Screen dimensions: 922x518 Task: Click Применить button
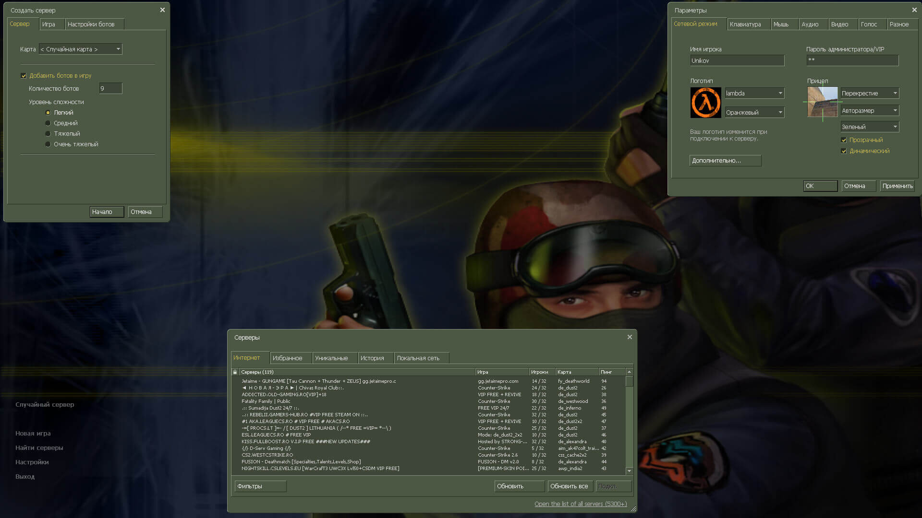[897, 186]
